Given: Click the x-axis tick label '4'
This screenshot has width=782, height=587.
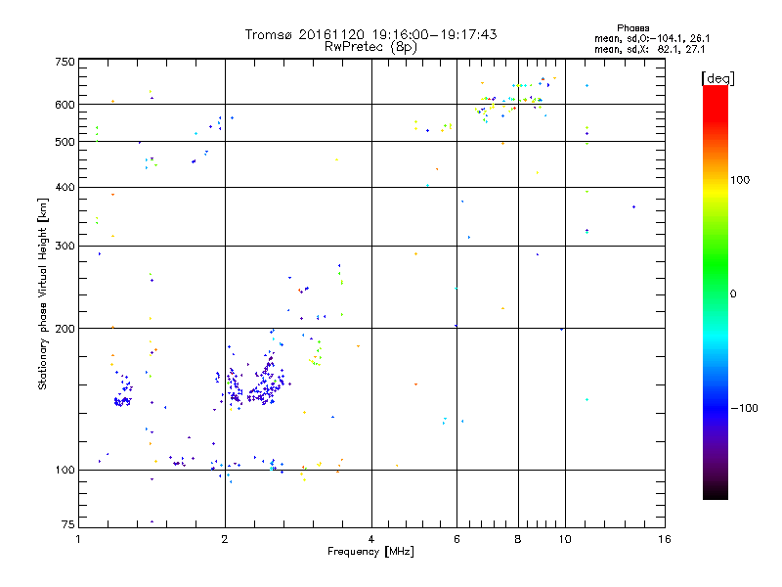Looking at the screenshot, I should click(371, 539).
